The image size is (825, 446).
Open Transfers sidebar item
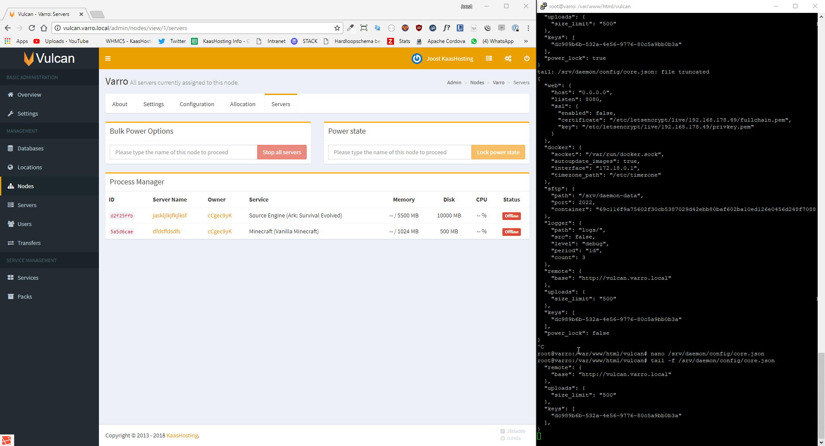[x=29, y=243]
